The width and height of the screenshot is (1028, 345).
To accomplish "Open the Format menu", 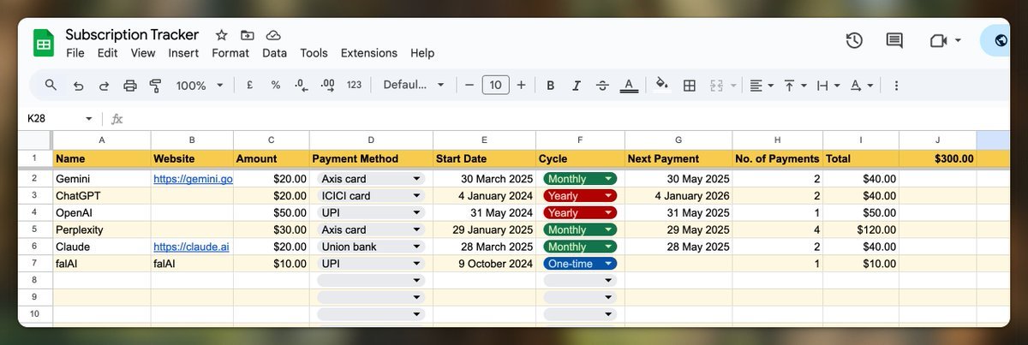I will coord(230,53).
